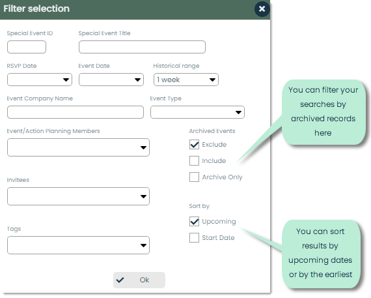Open the Event Type dropdown
The width and height of the screenshot is (371, 298).
tap(197, 112)
